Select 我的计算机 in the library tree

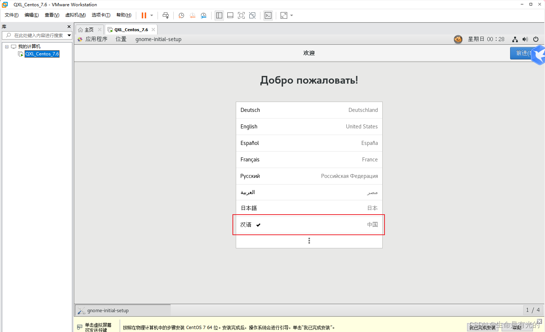(x=29, y=47)
